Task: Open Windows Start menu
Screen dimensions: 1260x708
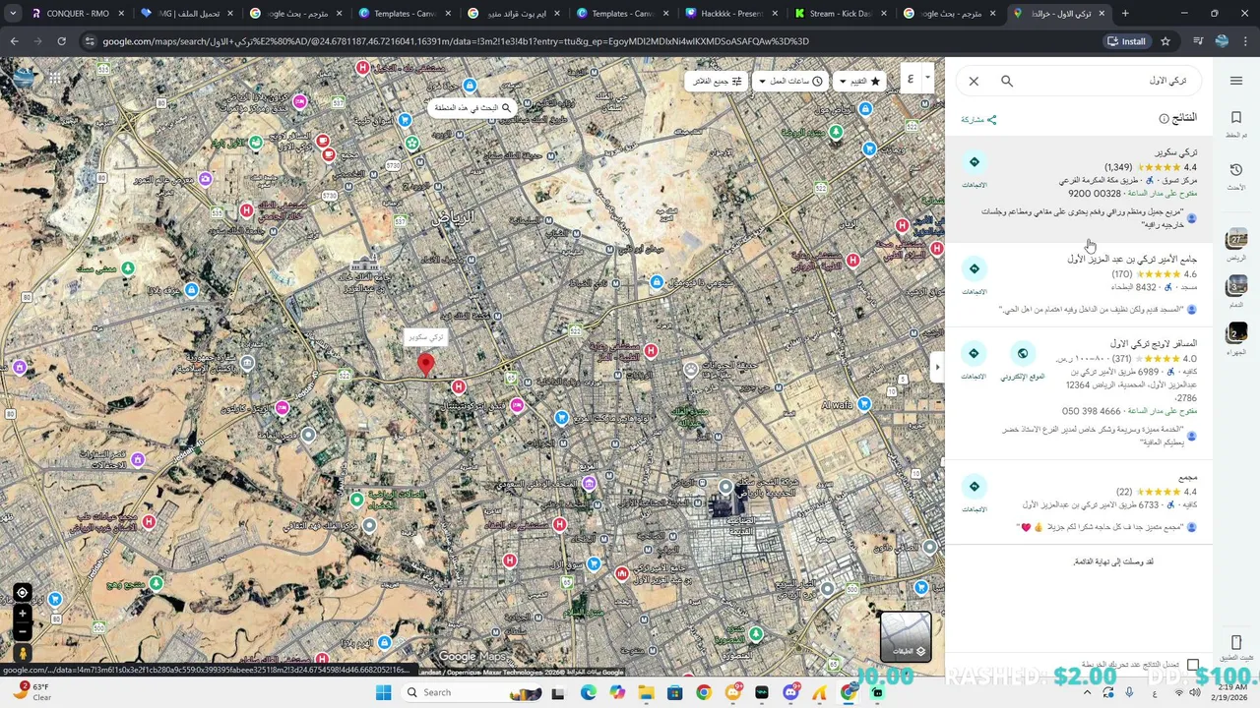Action: coord(383,692)
